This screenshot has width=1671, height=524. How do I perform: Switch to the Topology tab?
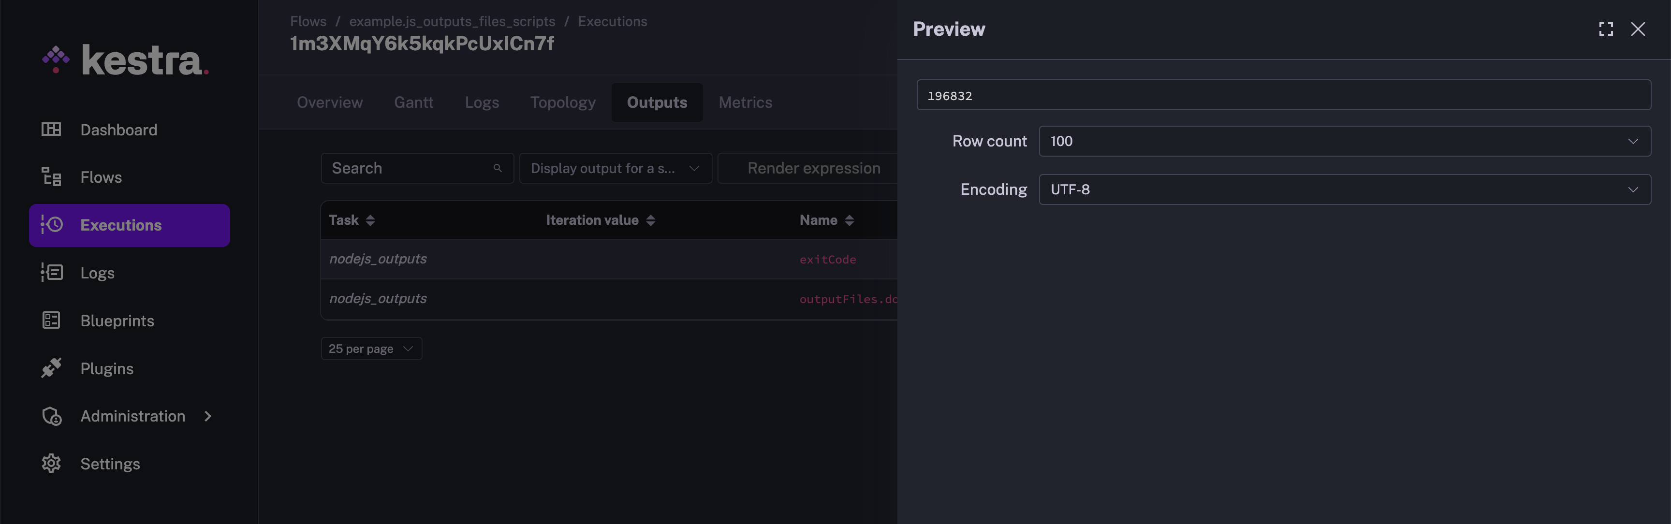coord(562,102)
